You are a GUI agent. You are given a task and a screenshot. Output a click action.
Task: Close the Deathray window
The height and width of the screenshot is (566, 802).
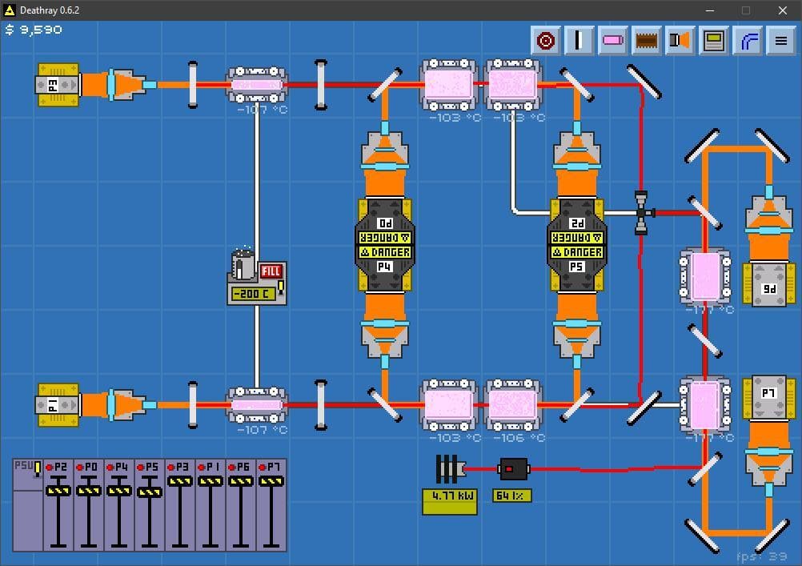(x=783, y=10)
